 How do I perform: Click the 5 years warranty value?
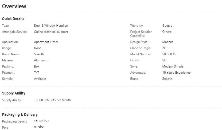[167, 26]
